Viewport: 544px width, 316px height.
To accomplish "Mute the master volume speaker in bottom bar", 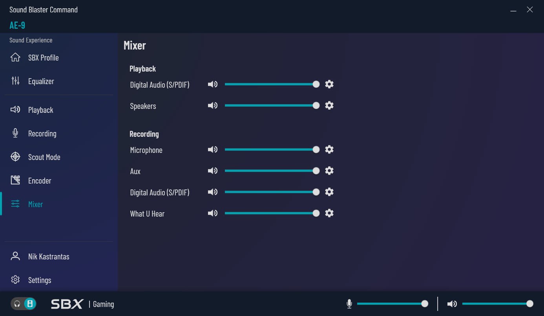I will click(452, 304).
